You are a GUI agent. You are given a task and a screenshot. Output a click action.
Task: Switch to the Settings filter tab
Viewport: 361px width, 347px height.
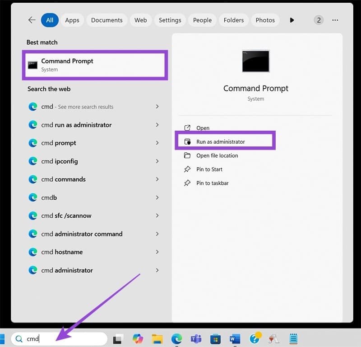[170, 20]
